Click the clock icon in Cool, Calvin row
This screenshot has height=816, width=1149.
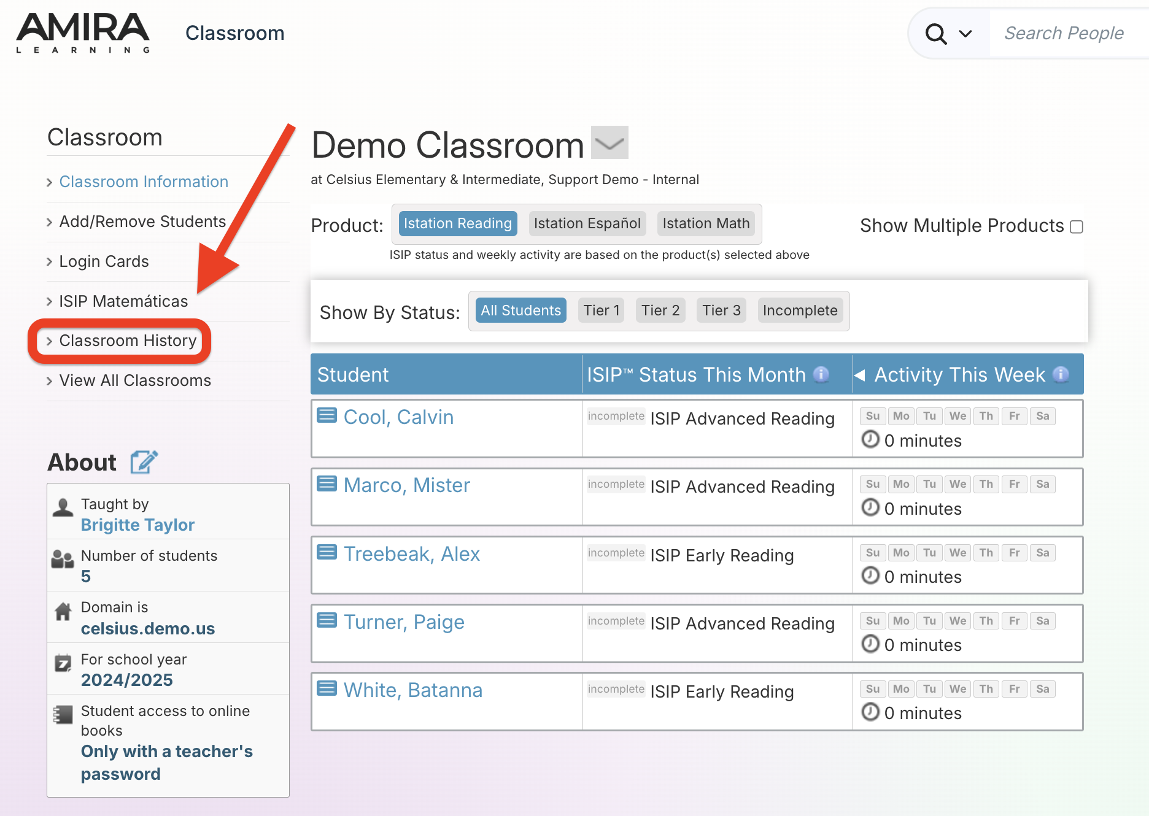[x=870, y=439]
